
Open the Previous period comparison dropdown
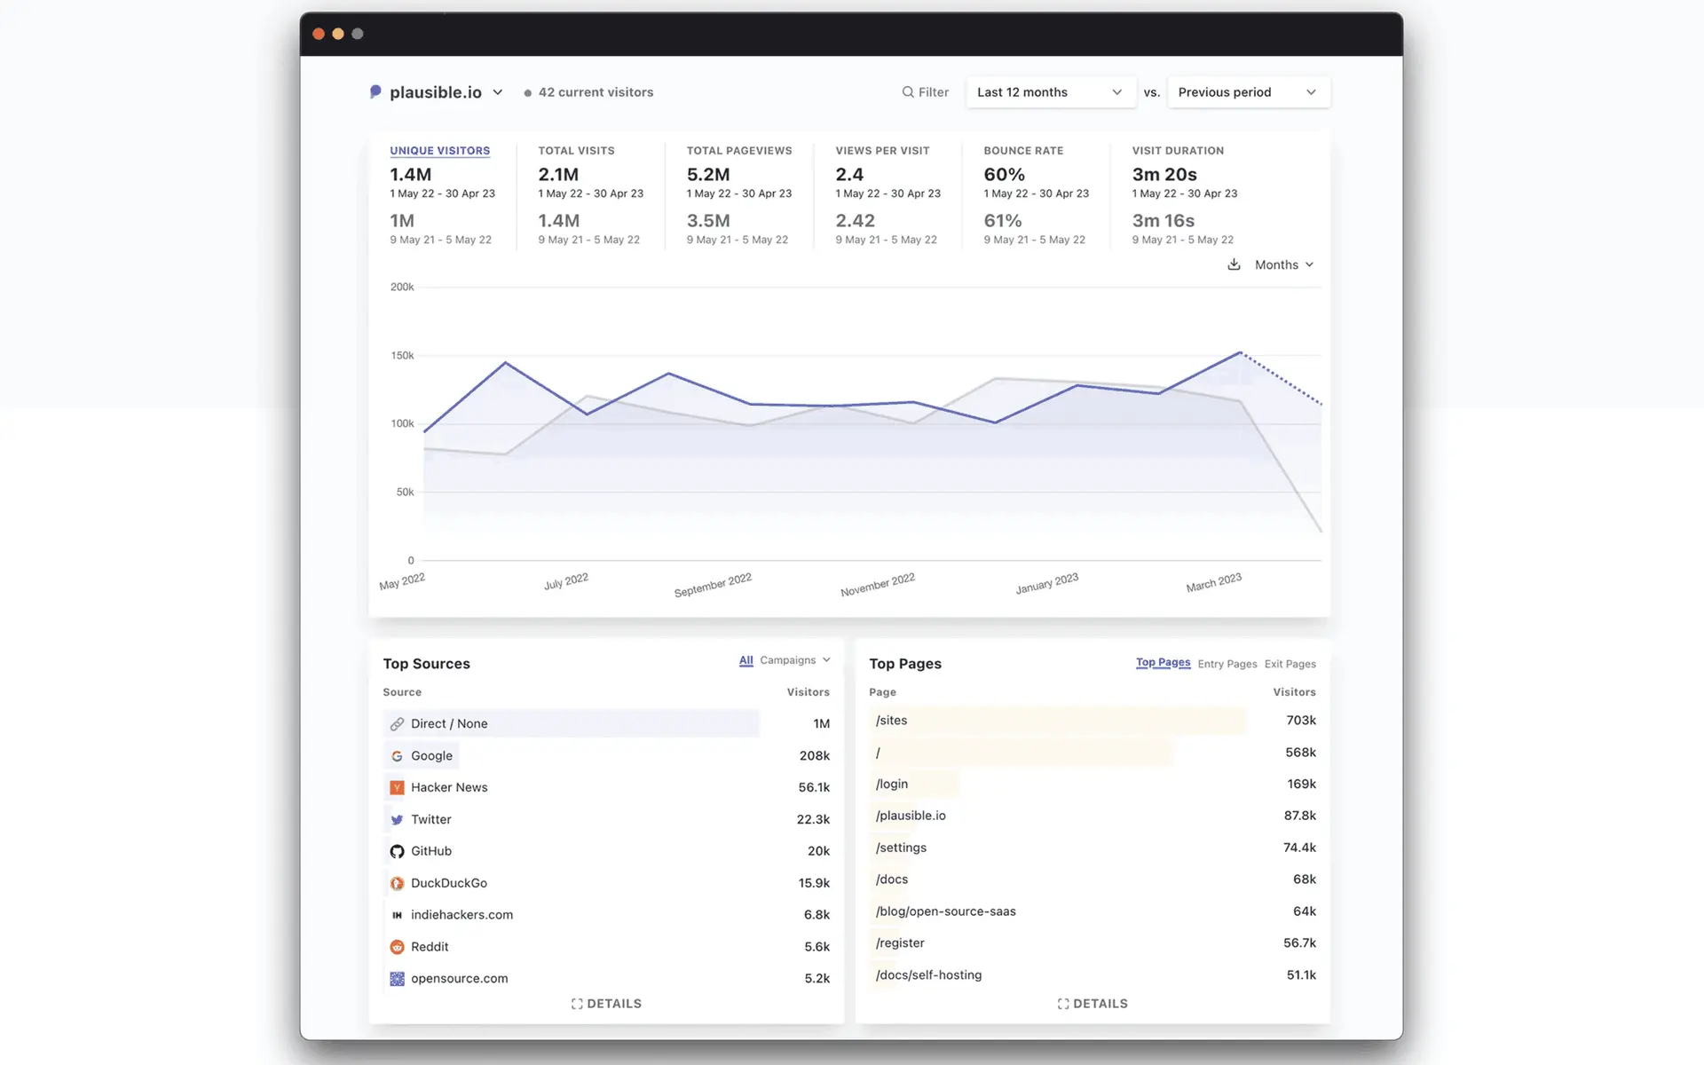[x=1247, y=92]
